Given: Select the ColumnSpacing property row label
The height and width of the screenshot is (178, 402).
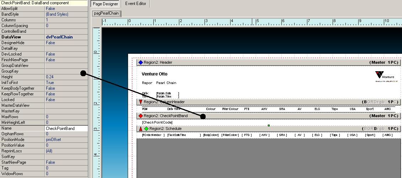Looking at the screenshot, I should 15,26.
